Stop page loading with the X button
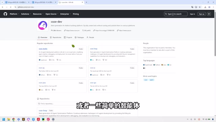 (x=10, y=7)
